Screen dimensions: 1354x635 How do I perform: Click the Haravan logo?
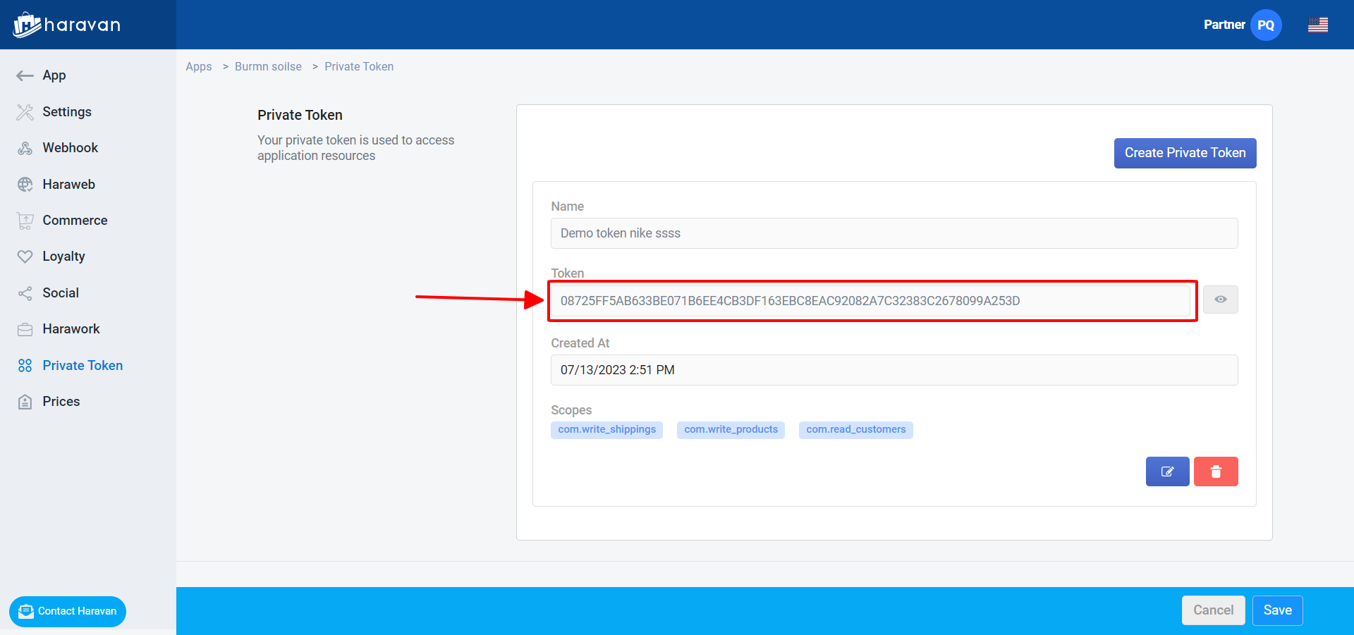pos(67,25)
